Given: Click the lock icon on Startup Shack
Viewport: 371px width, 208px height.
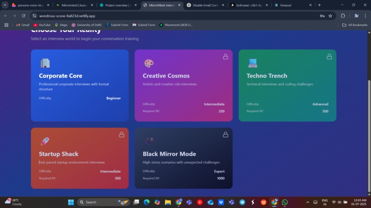Looking at the screenshot, I should [x=122, y=135].
